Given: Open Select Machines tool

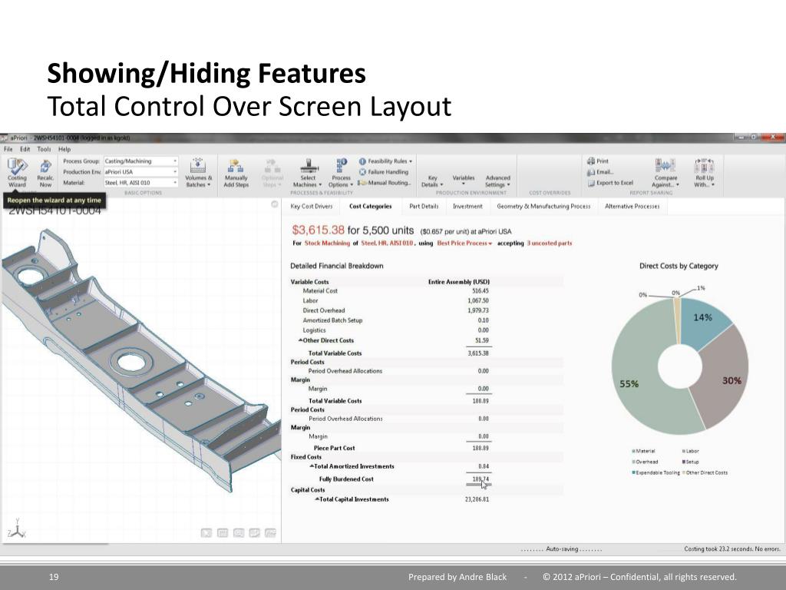Looking at the screenshot, I should 307,173.
